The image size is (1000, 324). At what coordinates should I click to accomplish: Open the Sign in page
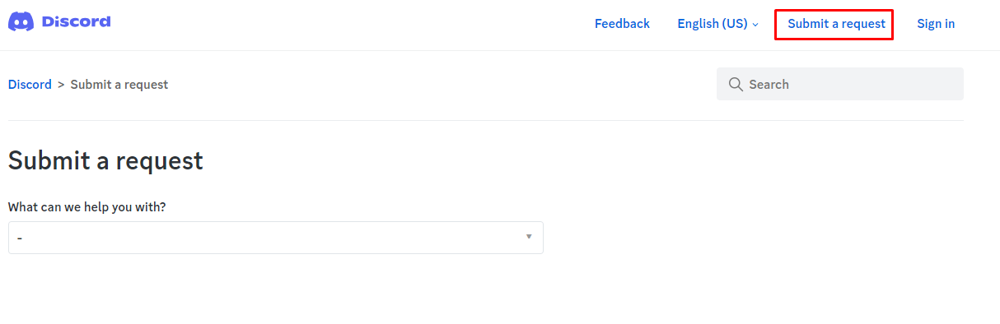(x=936, y=24)
